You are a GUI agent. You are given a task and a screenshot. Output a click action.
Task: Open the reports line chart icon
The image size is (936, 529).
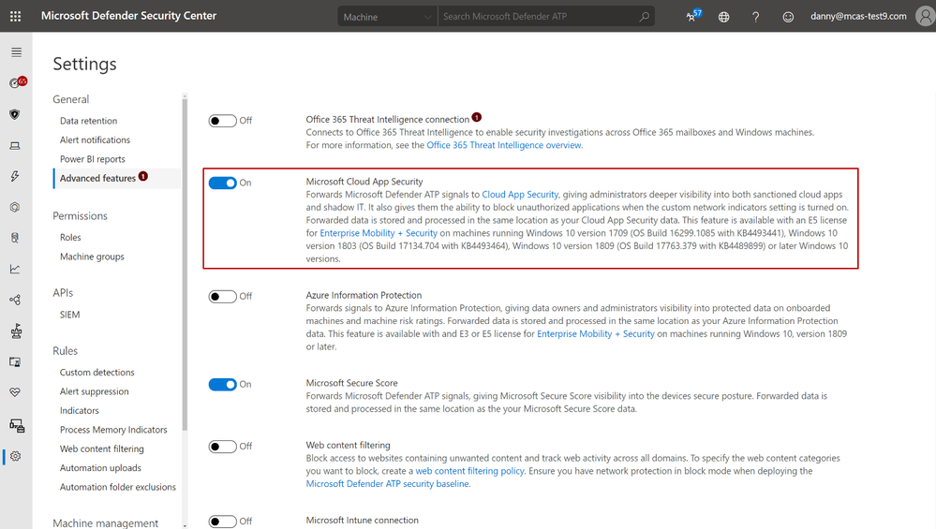[15, 269]
